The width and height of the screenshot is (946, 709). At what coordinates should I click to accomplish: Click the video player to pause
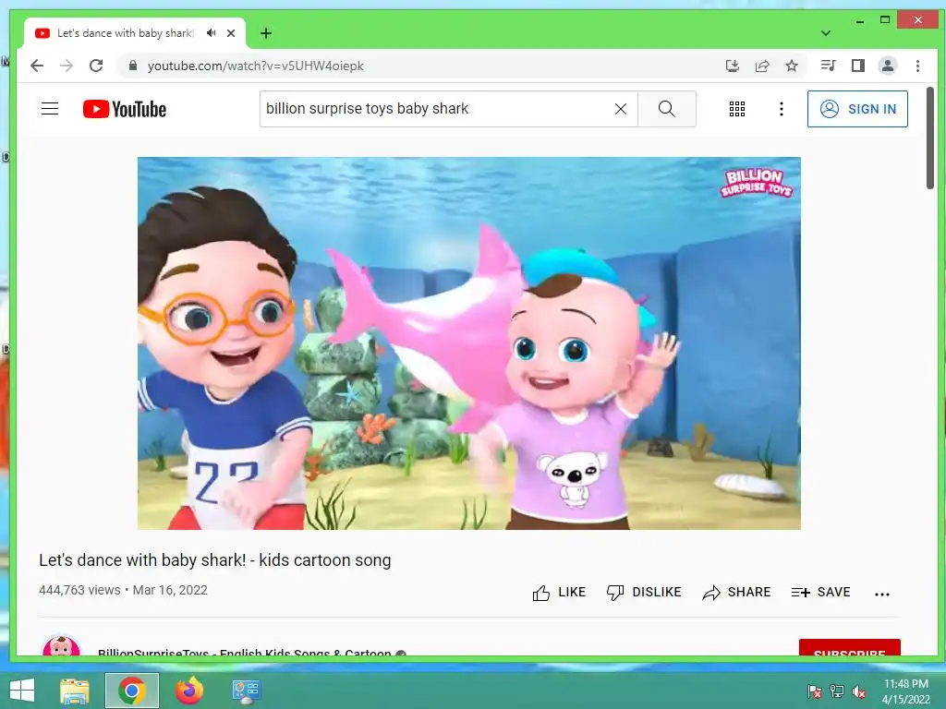pyautogui.click(x=468, y=343)
